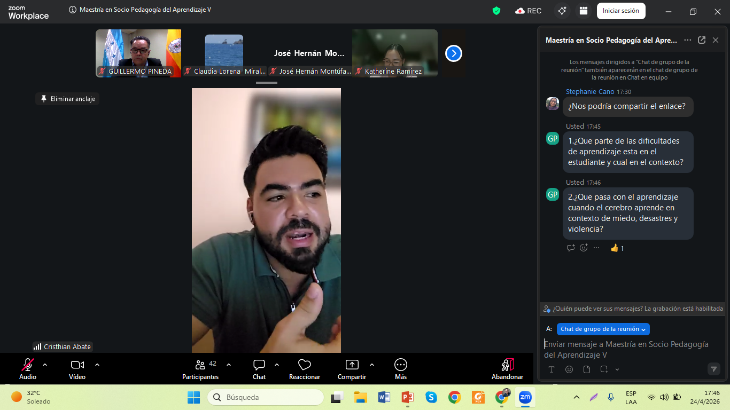Click the Iniciar sesión button

pos(620,11)
